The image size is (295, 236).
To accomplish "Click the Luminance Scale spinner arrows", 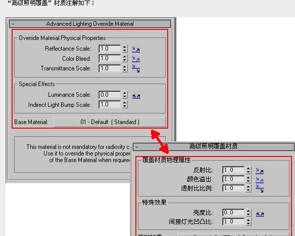I will [x=125, y=95].
